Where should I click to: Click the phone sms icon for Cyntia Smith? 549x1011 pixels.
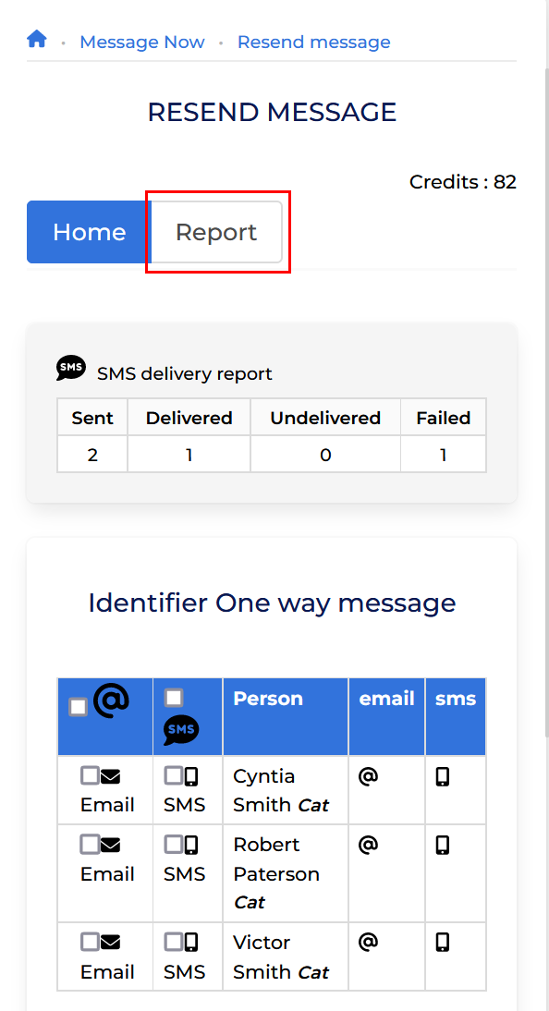(443, 777)
